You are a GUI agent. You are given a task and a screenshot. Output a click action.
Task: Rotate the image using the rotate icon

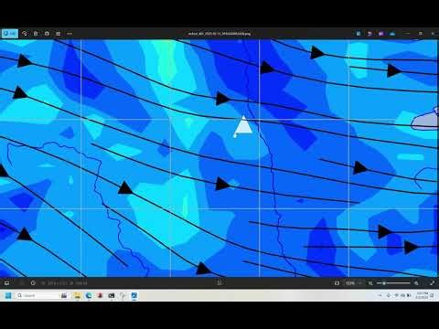pos(25,34)
